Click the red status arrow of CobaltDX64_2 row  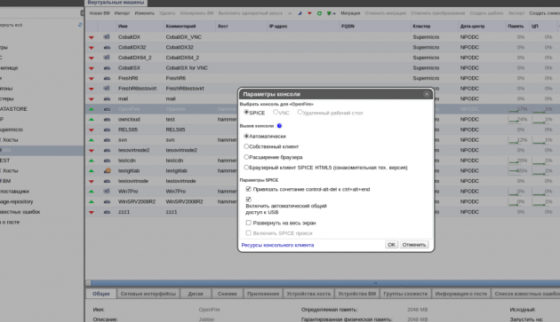[x=92, y=58]
